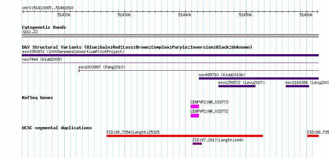The height and width of the screenshot is (158, 329).
Task: Click the 51440k ruler tick label
Action: pyautogui.click(x=185, y=15)
